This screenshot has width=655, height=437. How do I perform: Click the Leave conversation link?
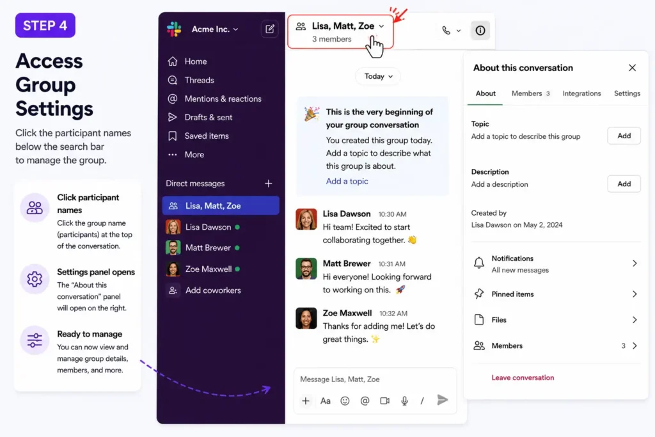523,377
